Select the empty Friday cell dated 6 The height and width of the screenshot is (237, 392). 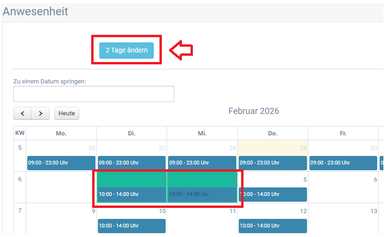pyautogui.click(x=343, y=188)
